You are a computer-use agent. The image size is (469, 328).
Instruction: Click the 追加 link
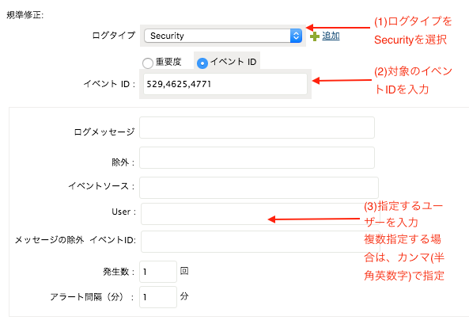[331, 36]
